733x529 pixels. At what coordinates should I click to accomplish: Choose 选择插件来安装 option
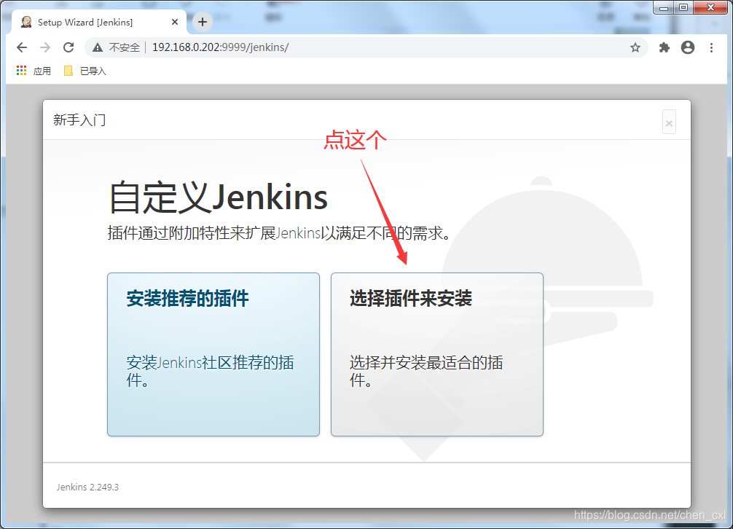click(x=437, y=354)
